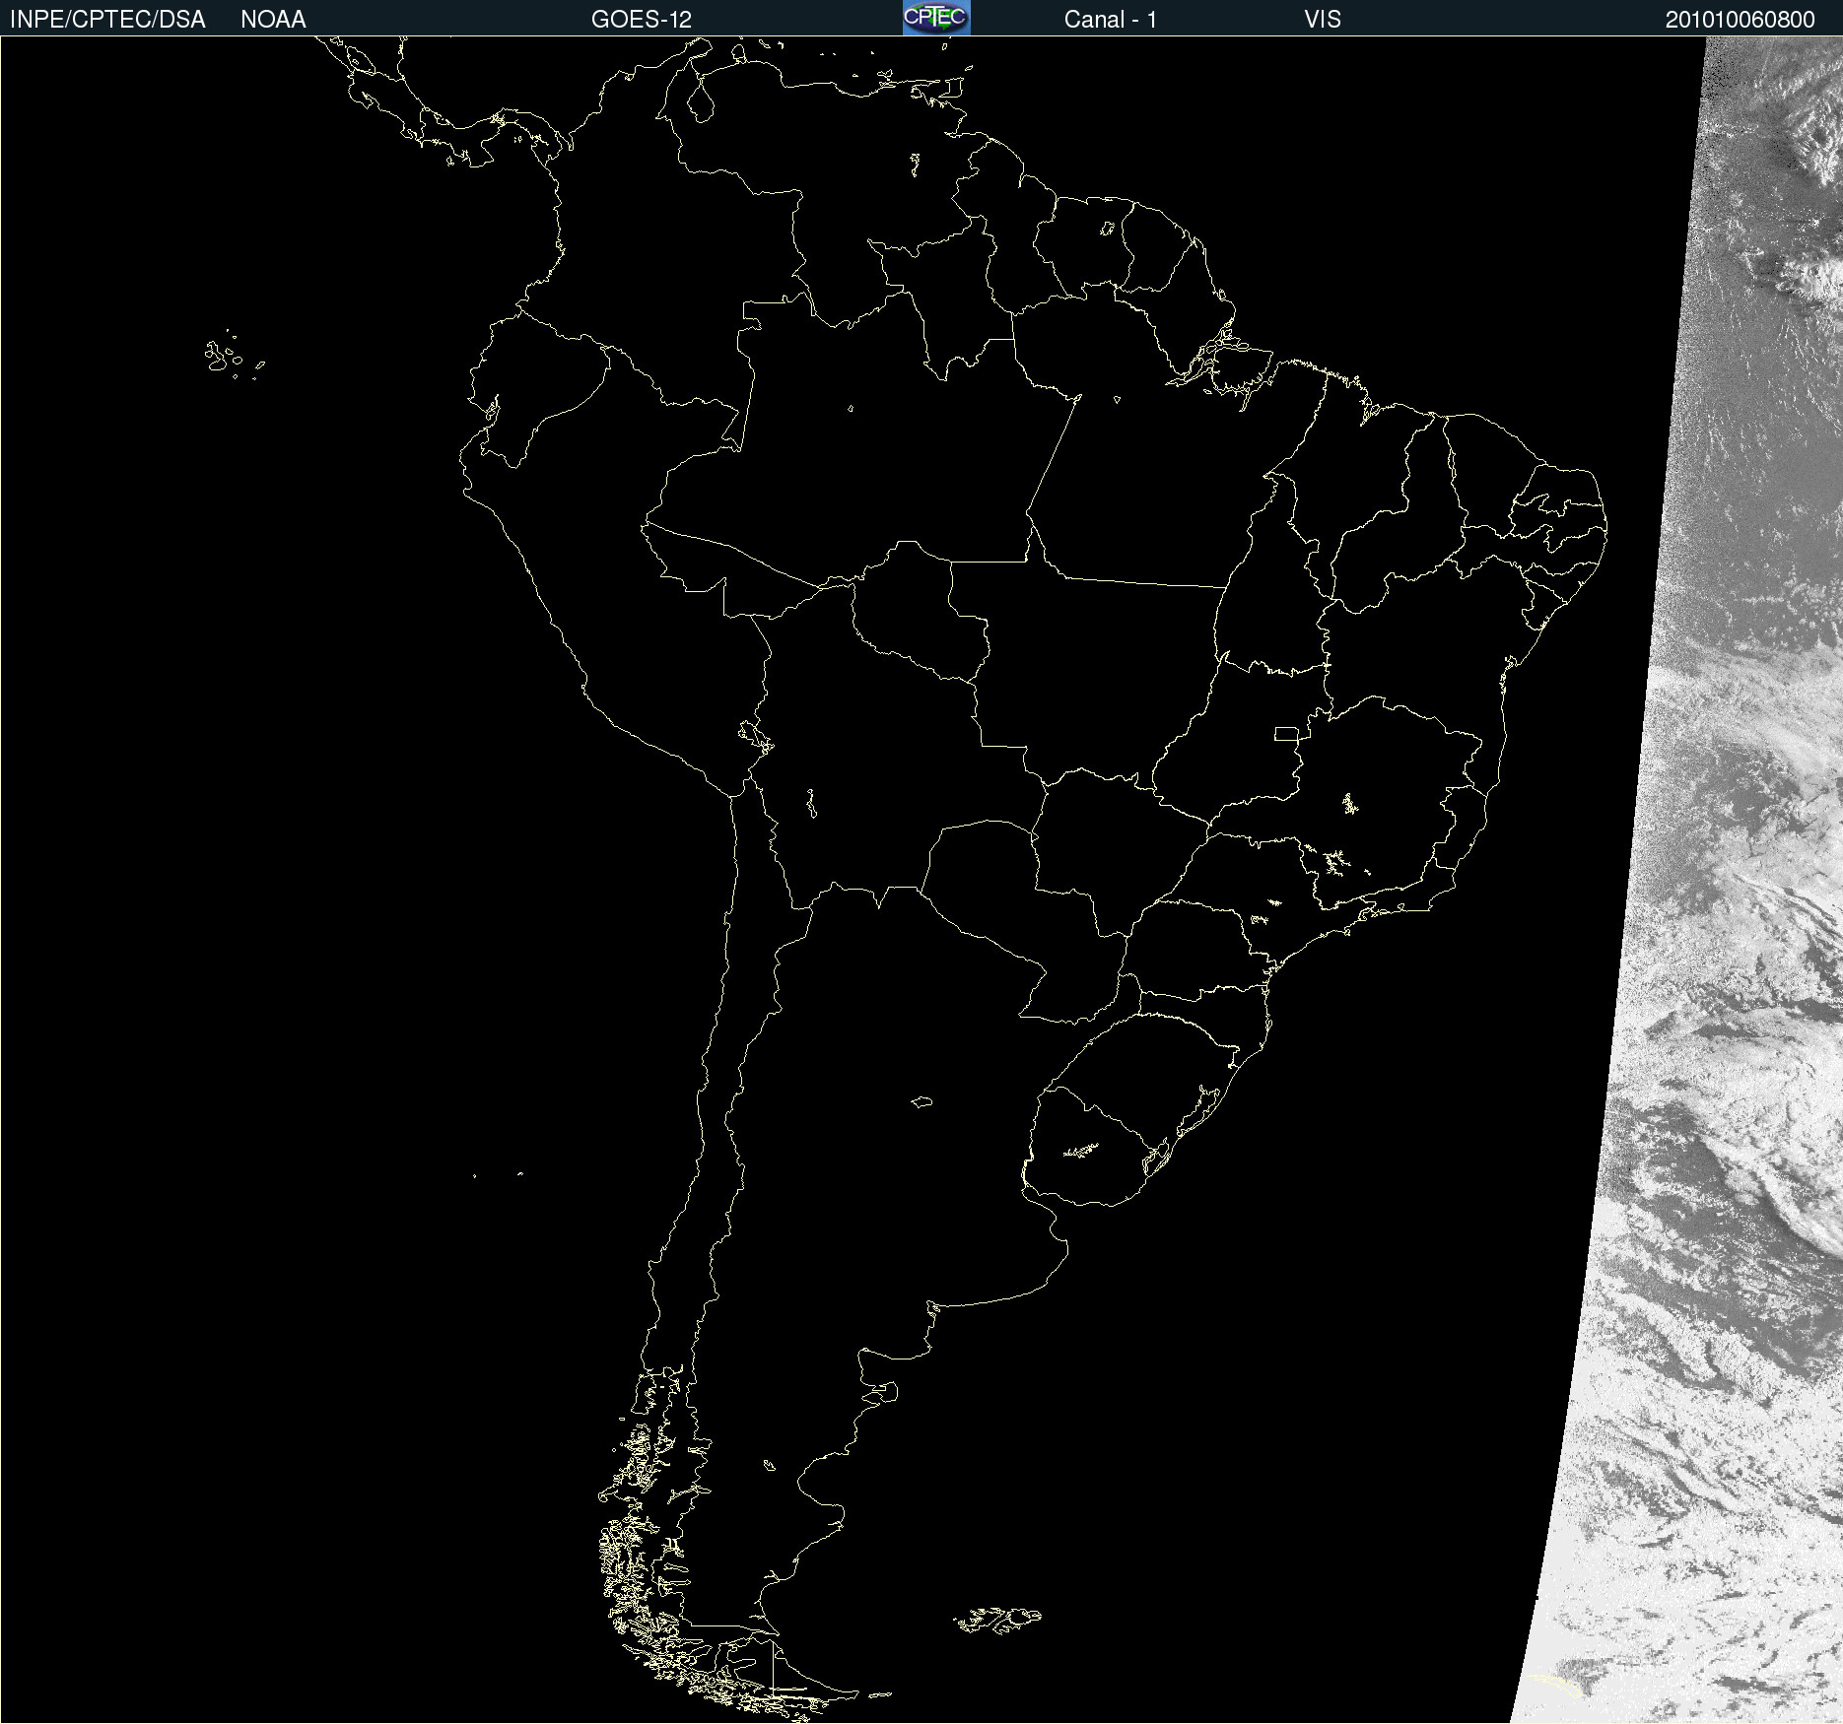Click the Mar Chiquita lake outline in Argentina

click(x=921, y=1101)
